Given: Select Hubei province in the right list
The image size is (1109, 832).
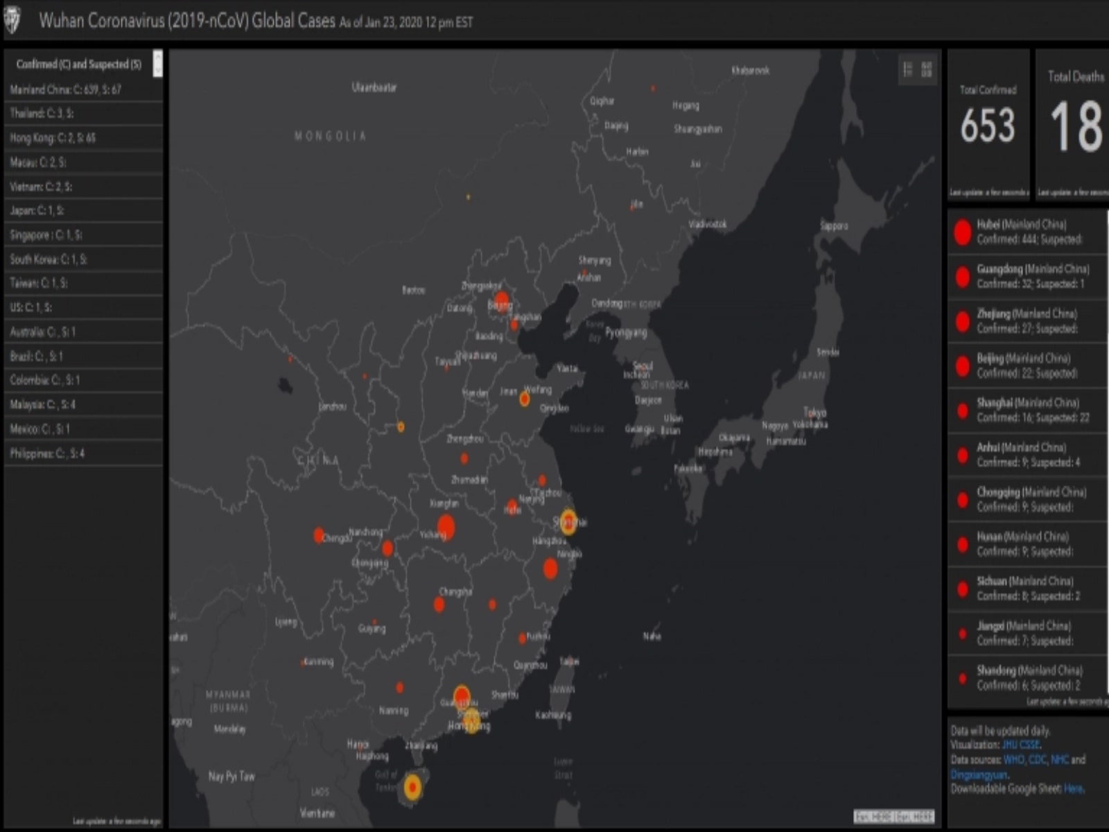Looking at the screenshot, I should (1027, 232).
